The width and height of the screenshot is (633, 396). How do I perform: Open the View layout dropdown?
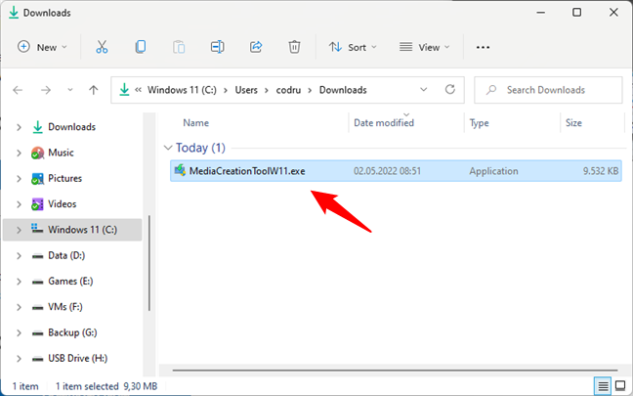point(424,47)
